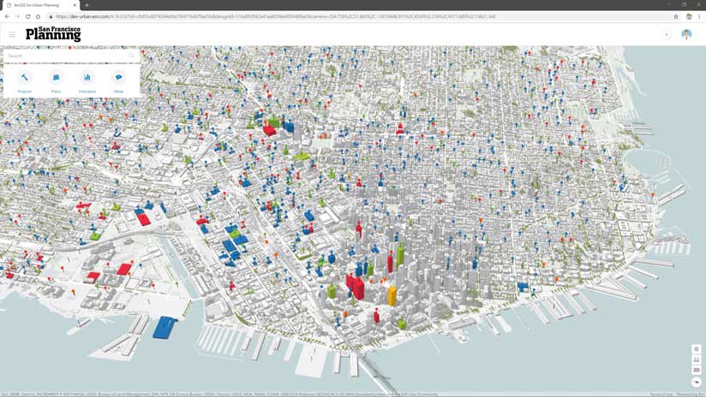Reload the page in browser toolbar
This screenshot has width=706, height=397.
[28, 16]
